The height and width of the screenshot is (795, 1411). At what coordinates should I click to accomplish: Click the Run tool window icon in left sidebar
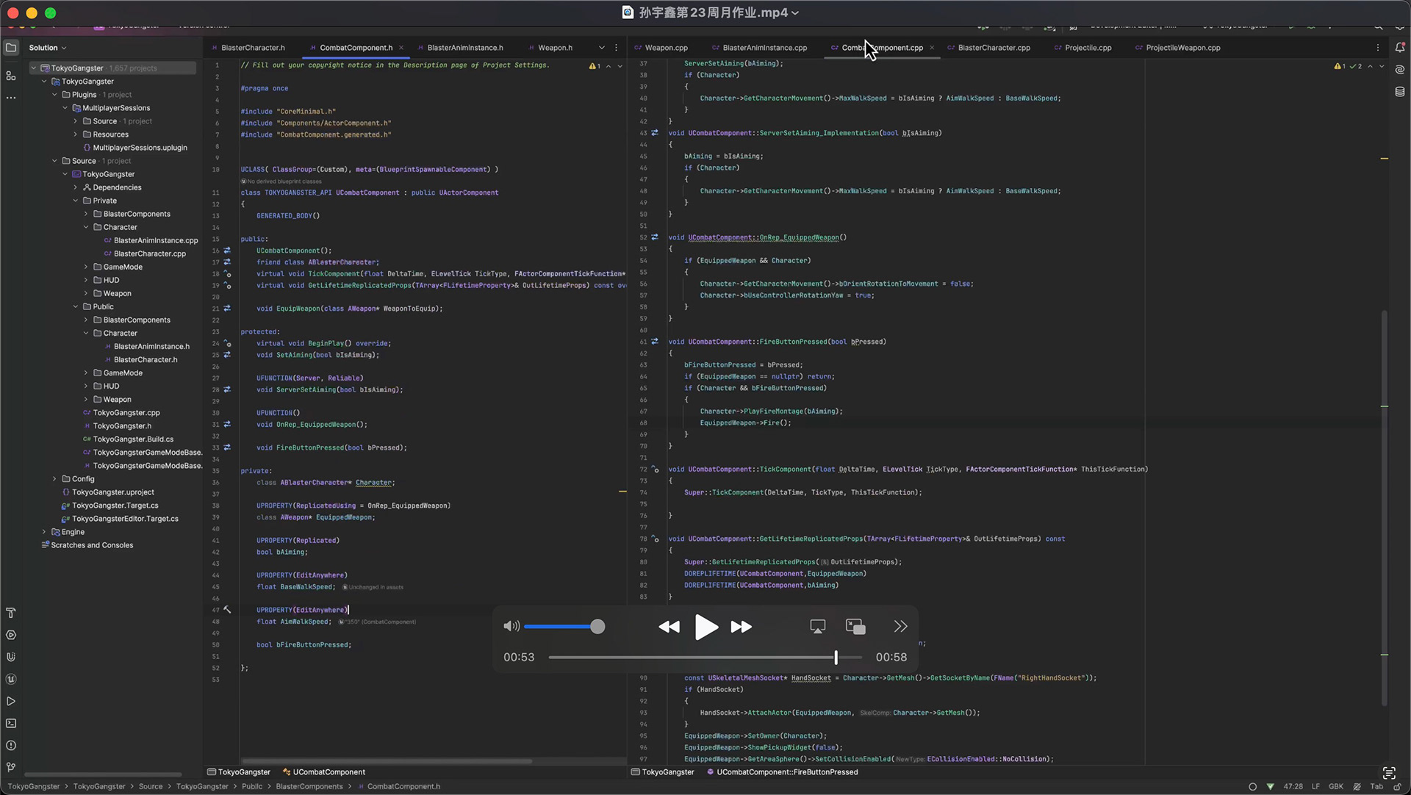pyautogui.click(x=11, y=701)
